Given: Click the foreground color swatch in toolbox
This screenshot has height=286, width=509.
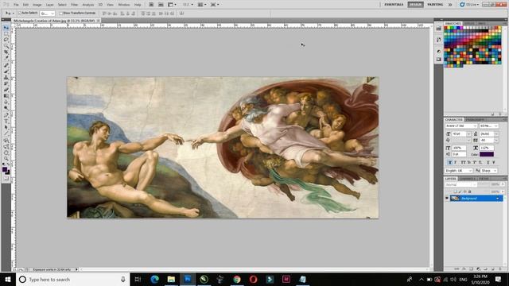Looking at the screenshot, I should (5, 169).
